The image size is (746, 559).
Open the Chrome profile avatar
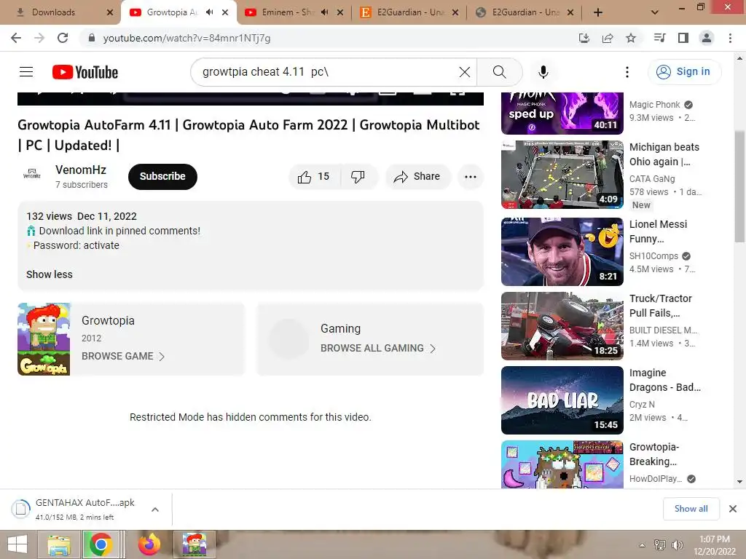[707, 38]
